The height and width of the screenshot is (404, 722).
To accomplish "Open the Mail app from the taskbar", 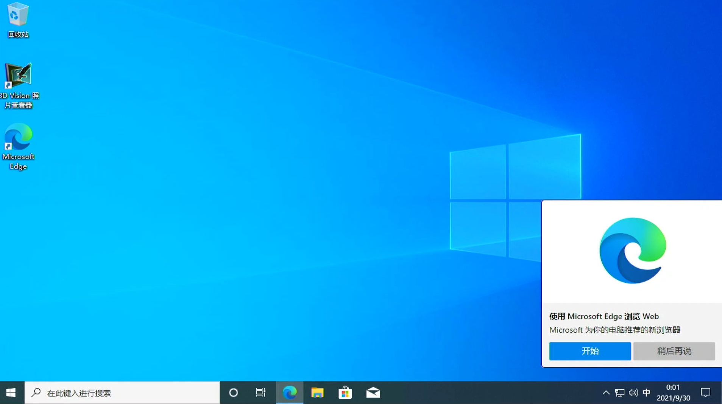I will coord(373,393).
